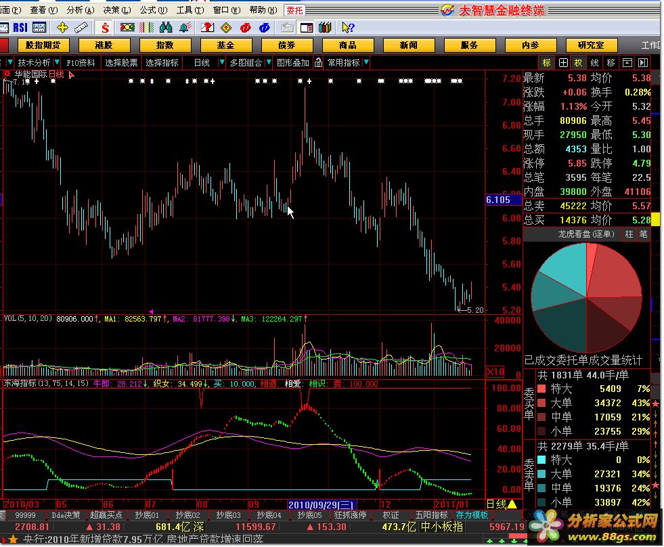
Task: Click the yellow triangle beside 日线 label
Action: tap(512, 504)
